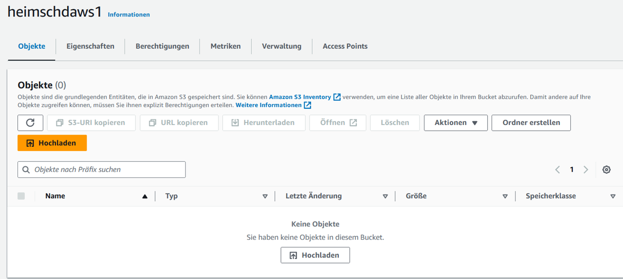The width and height of the screenshot is (623, 279).
Task: Create a folder with Ordner erstellen
Action: click(531, 123)
